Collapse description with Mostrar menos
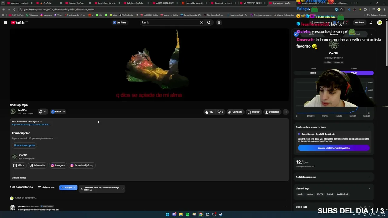This screenshot has height=218, width=388. point(19,178)
